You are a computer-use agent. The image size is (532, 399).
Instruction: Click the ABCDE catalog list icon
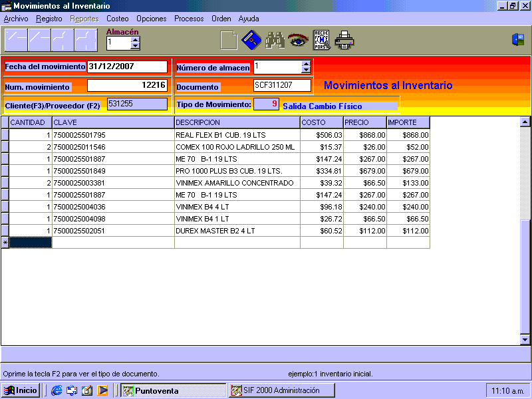[x=322, y=41]
